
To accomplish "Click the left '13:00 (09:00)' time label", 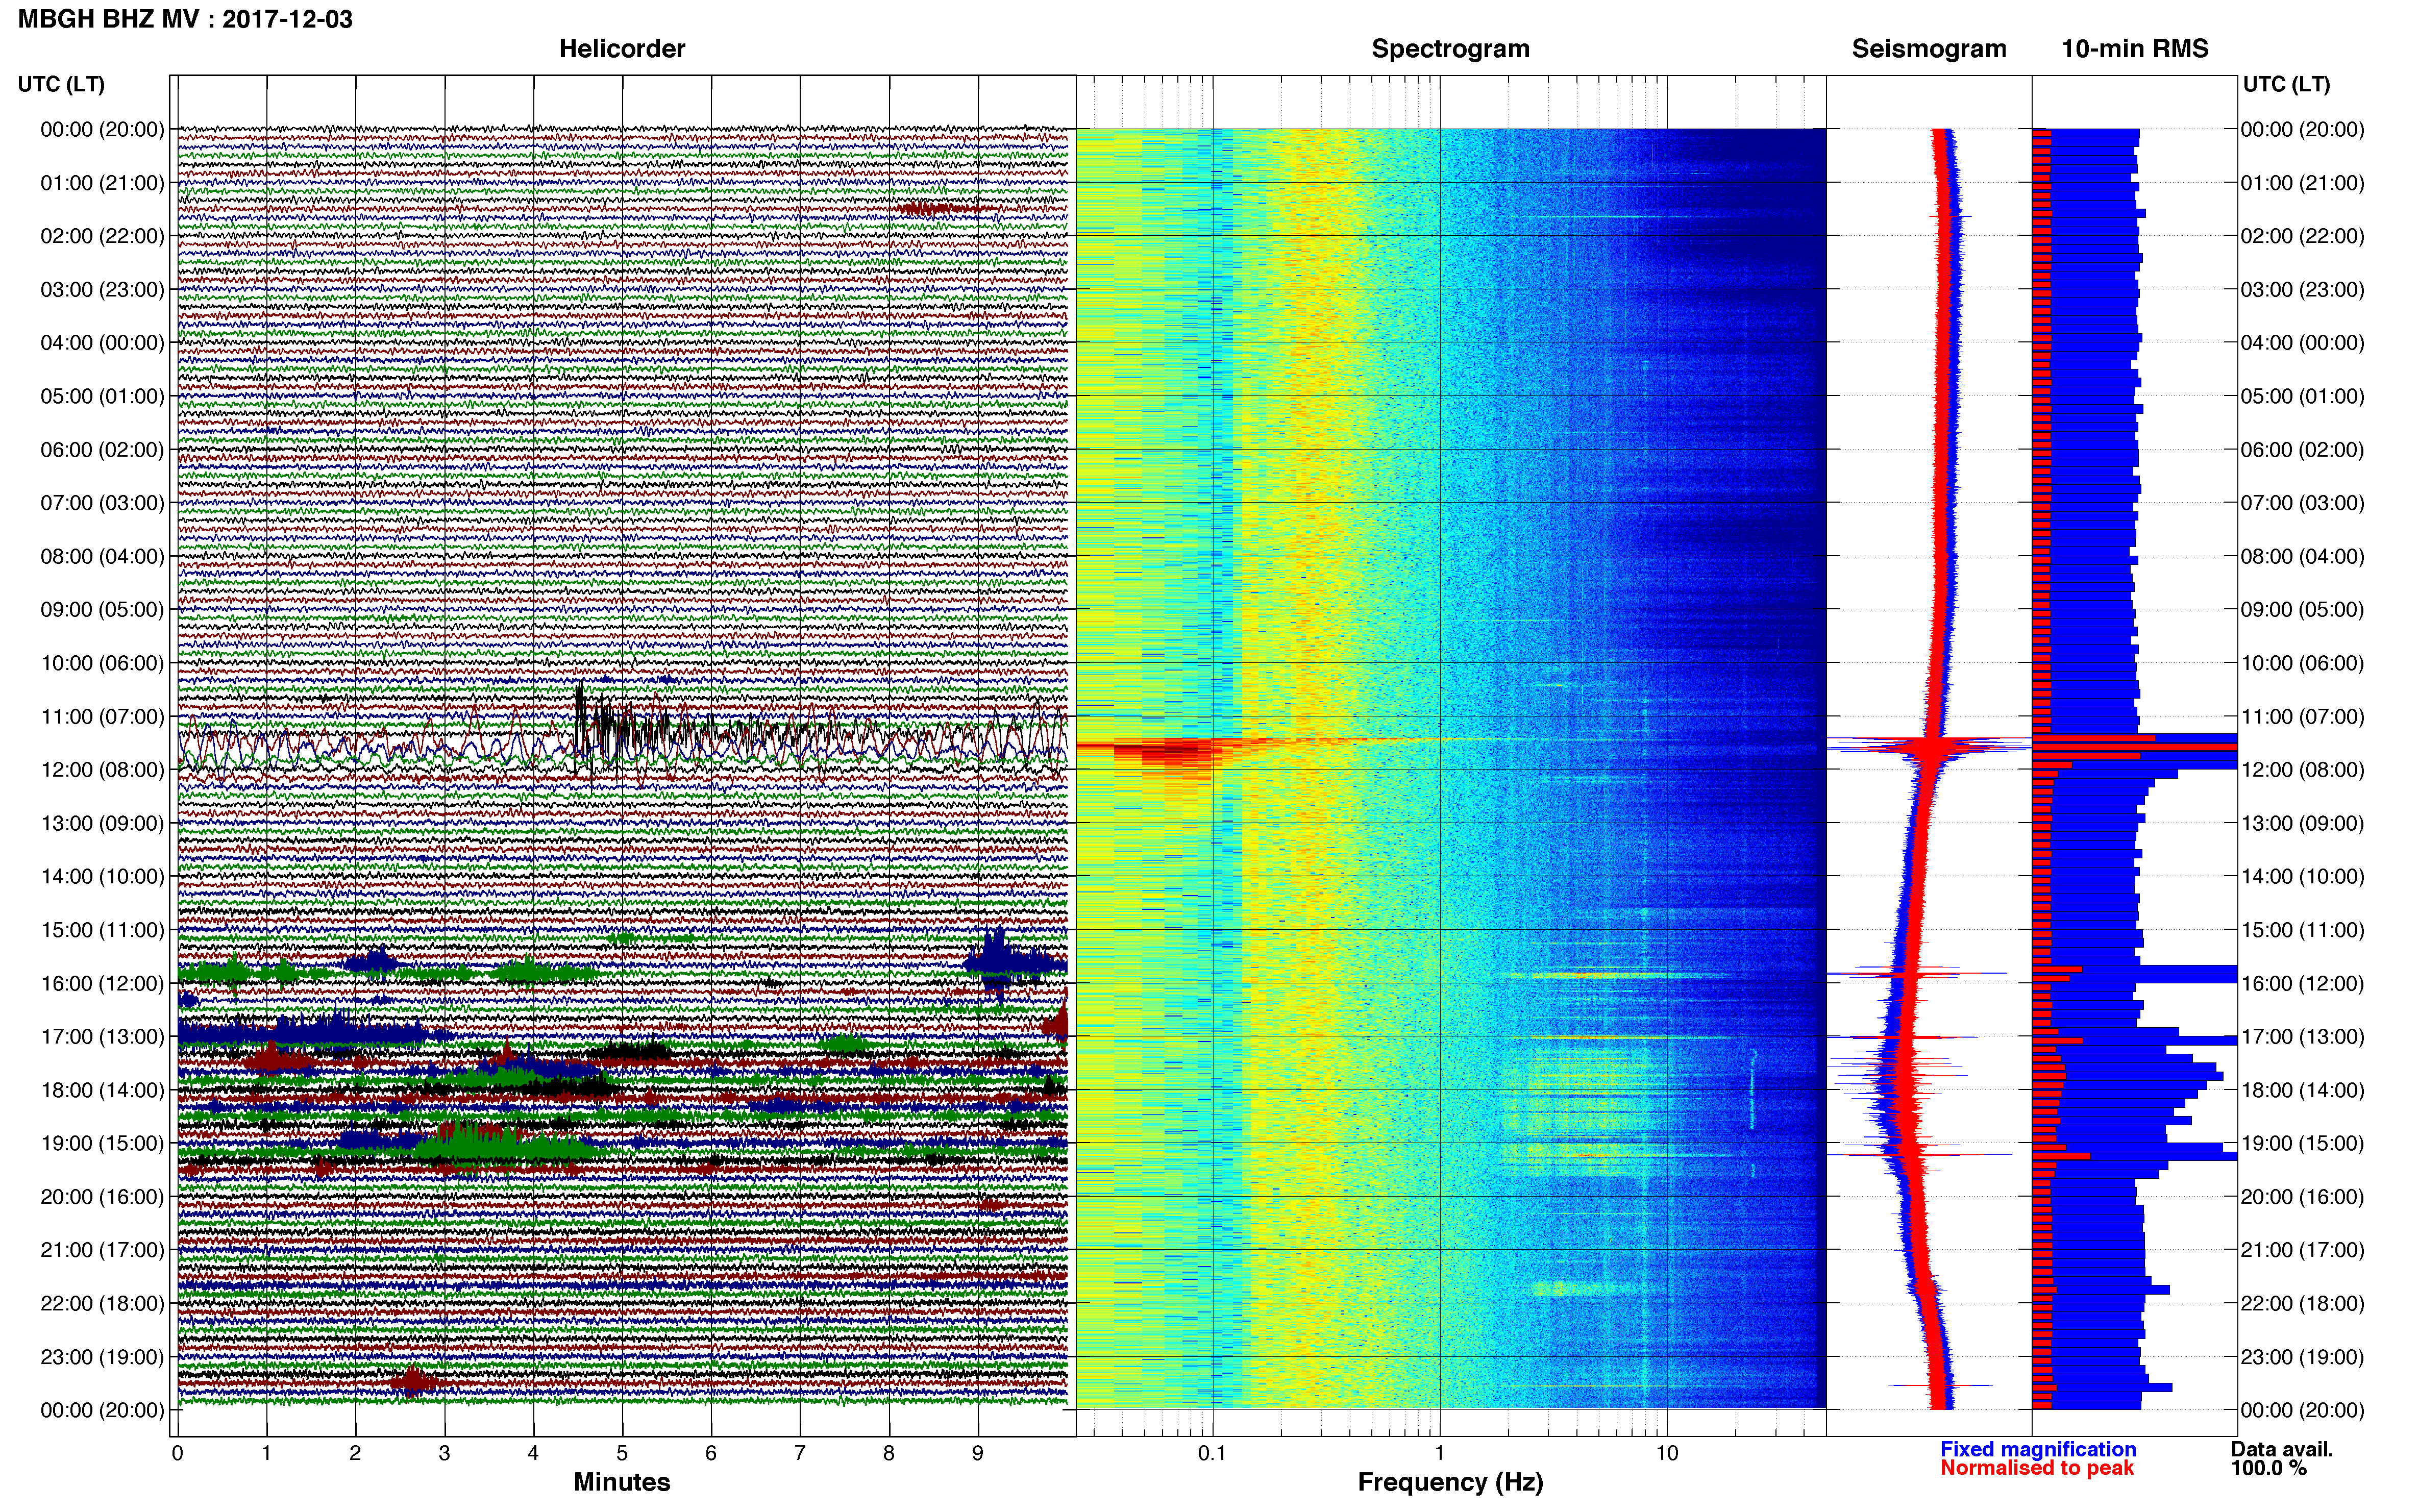I will [102, 823].
